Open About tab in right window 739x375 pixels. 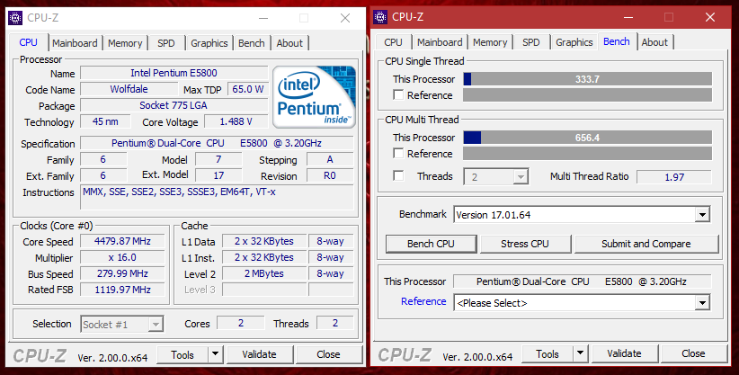(654, 42)
